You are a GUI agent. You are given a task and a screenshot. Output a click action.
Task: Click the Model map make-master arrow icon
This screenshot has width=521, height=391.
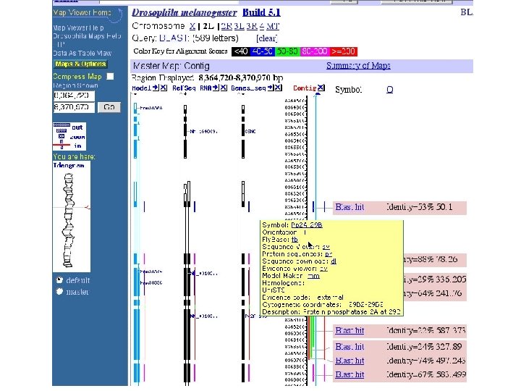(x=156, y=88)
